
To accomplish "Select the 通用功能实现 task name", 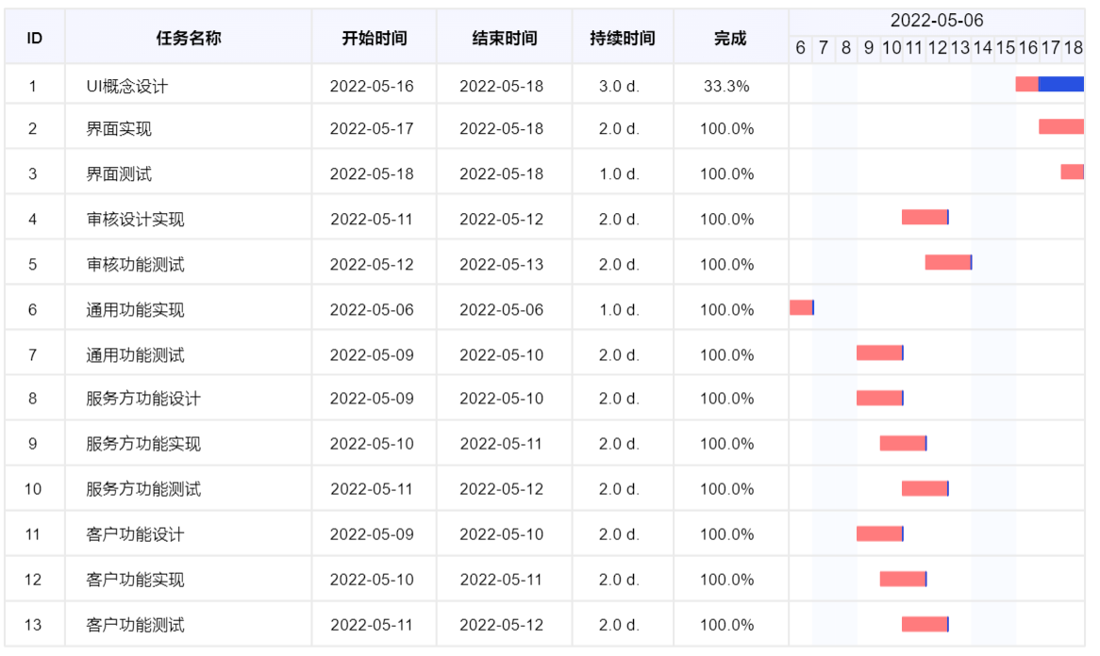I will click(x=136, y=310).
